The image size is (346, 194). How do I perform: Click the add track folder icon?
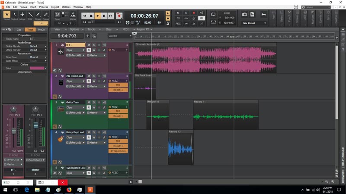(94, 36)
